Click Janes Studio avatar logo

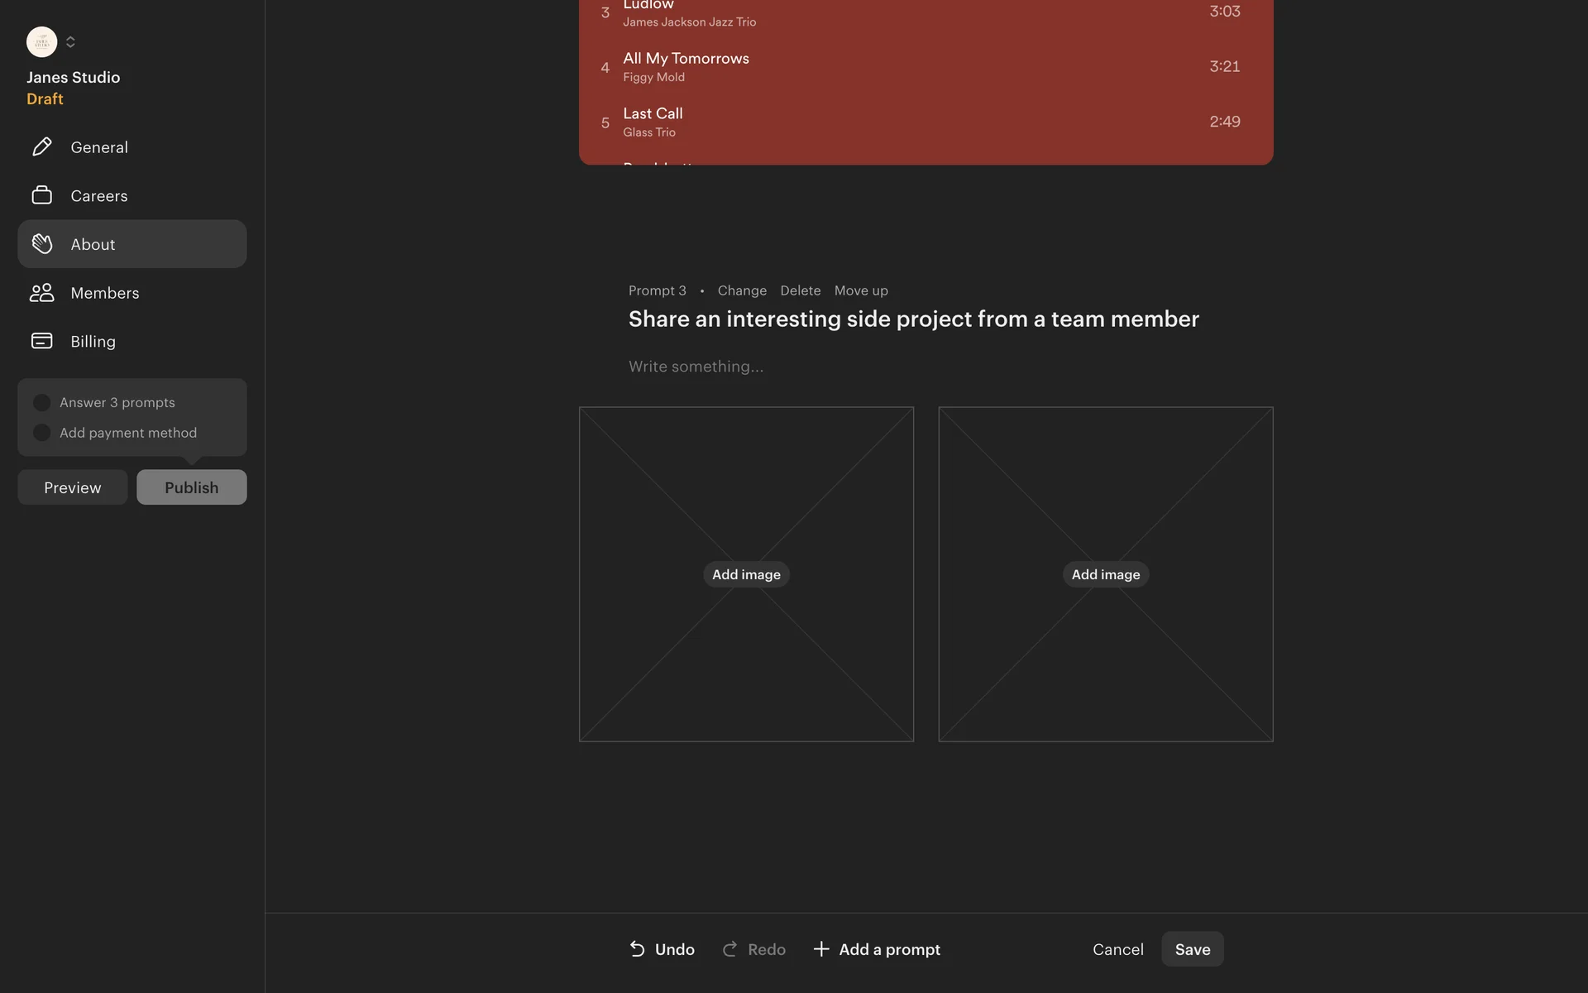41,41
